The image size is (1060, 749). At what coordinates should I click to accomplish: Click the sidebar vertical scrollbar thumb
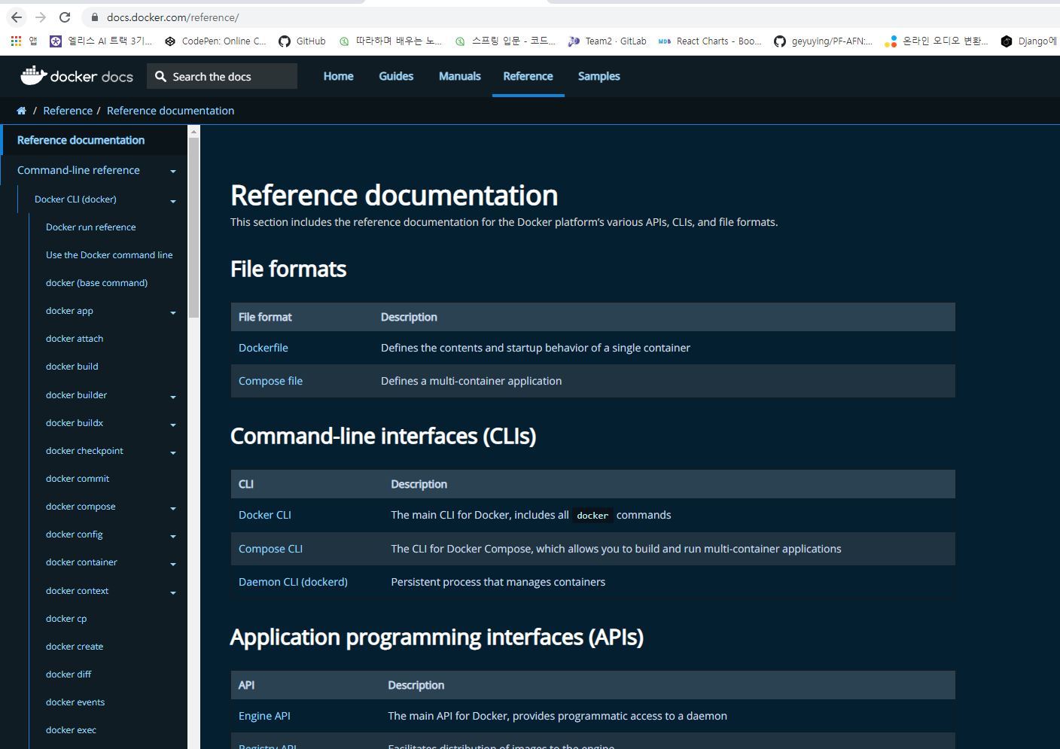point(194,227)
